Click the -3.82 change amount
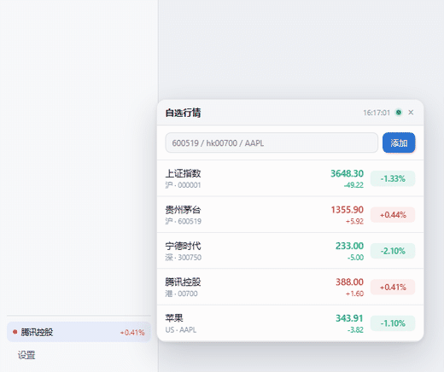The image size is (444, 372). click(x=355, y=330)
